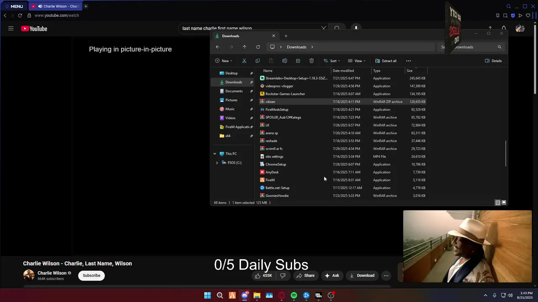Open the New dropdown in File Explorer

click(224, 61)
